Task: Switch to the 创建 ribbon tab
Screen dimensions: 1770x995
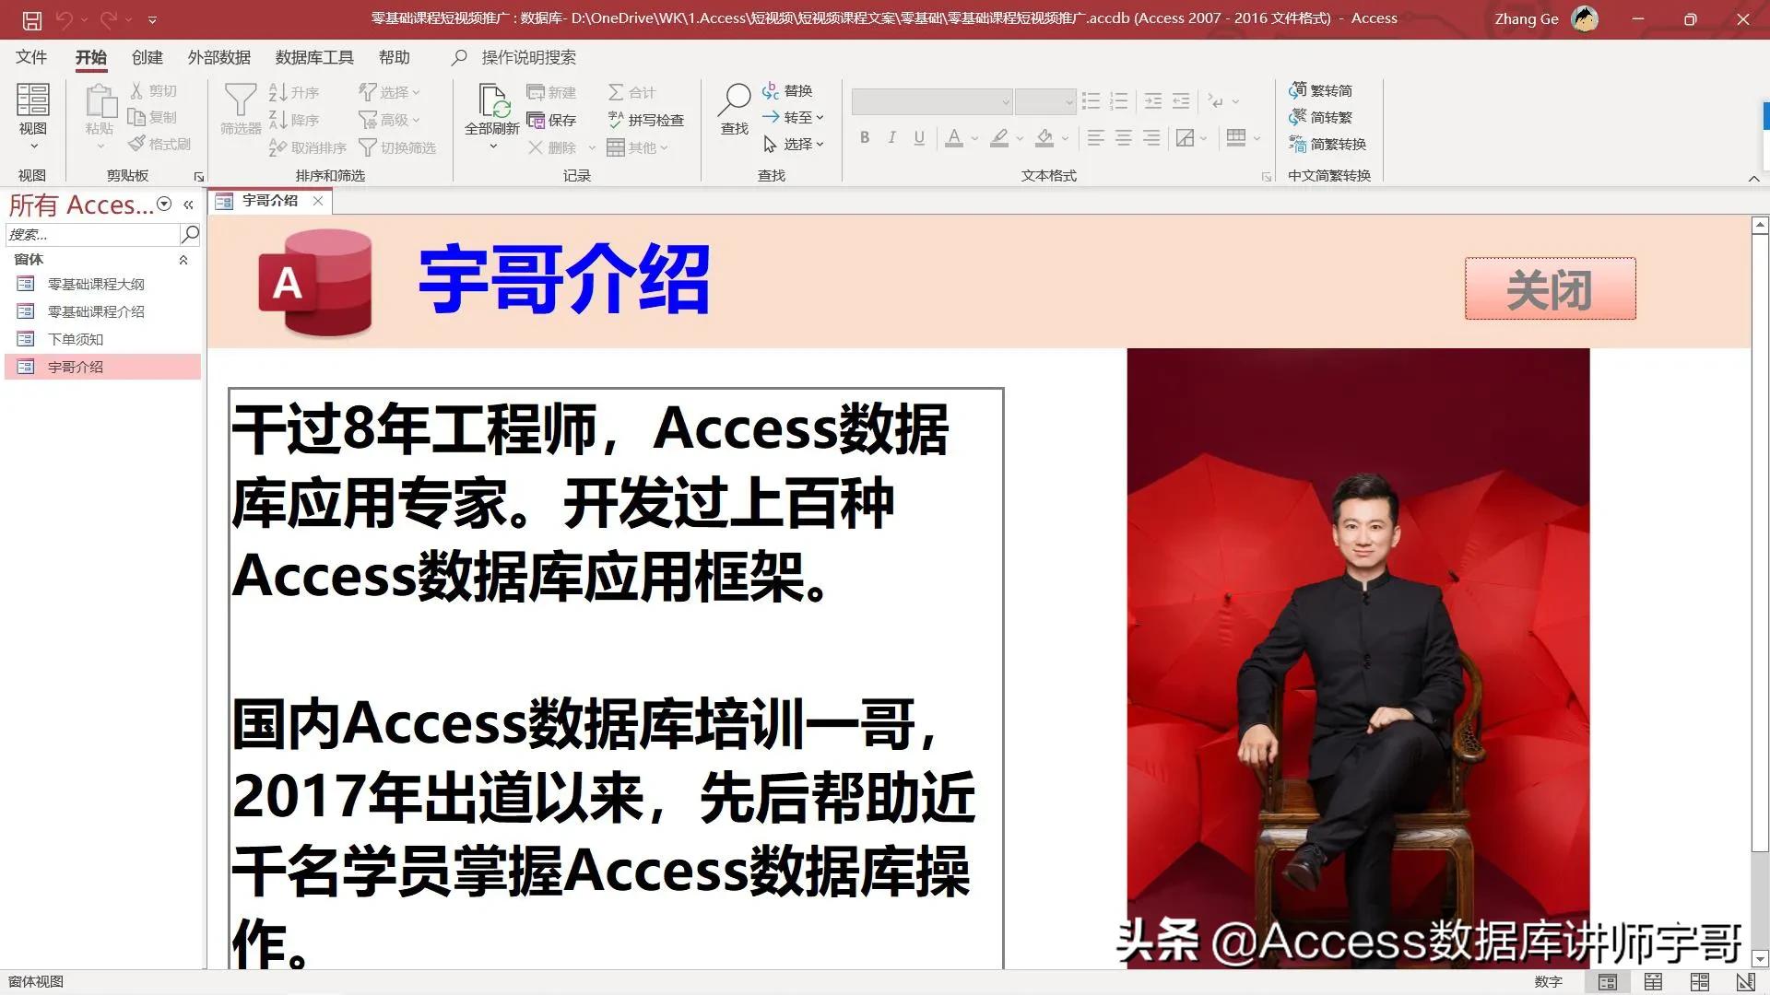Action: [x=146, y=57]
